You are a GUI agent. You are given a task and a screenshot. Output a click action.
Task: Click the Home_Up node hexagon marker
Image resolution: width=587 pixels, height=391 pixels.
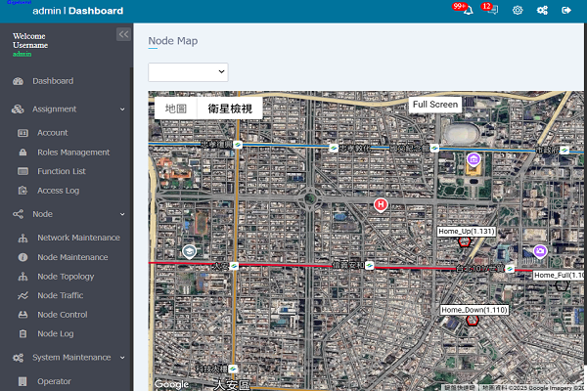pos(464,241)
